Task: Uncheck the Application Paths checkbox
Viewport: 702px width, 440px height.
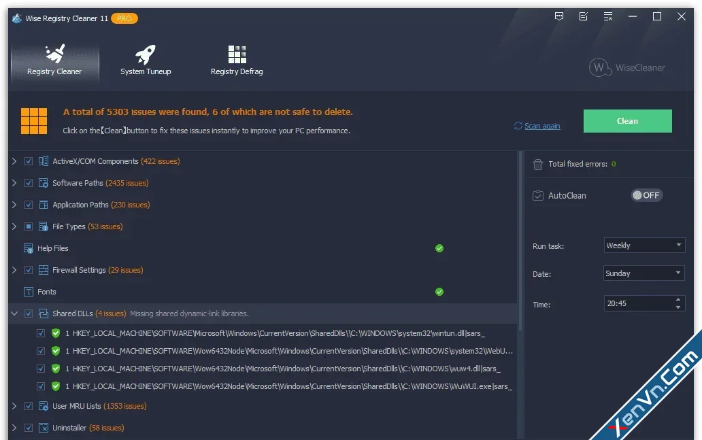Action: (x=29, y=205)
